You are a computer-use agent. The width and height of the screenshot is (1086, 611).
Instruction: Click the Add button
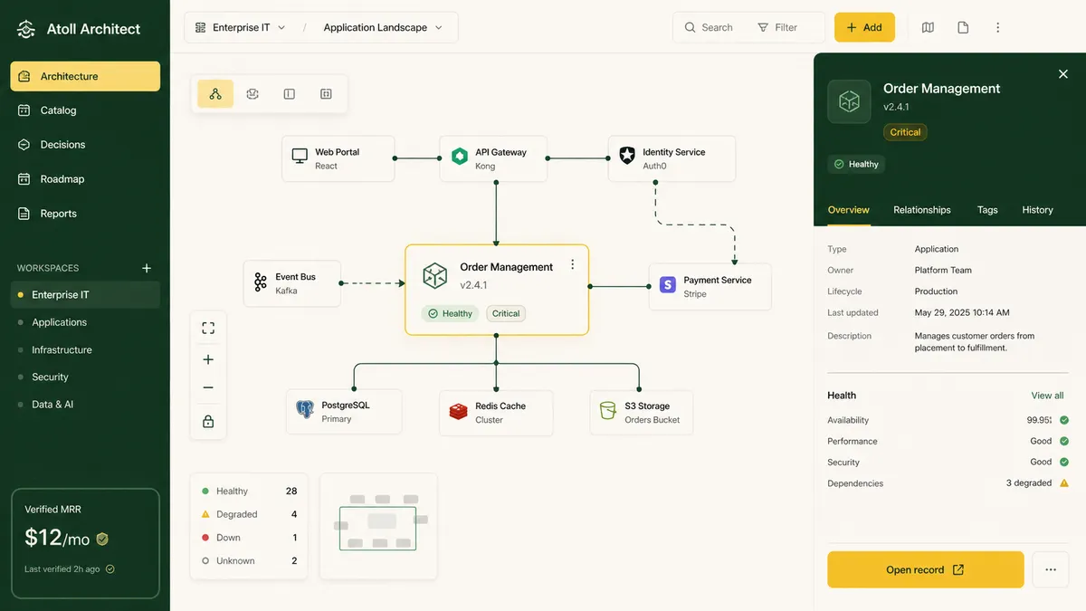click(864, 27)
